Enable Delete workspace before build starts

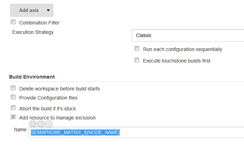13,88
